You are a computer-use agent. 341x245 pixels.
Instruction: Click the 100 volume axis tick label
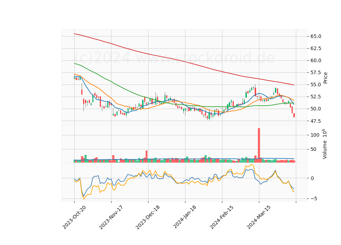[x=315, y=135]
